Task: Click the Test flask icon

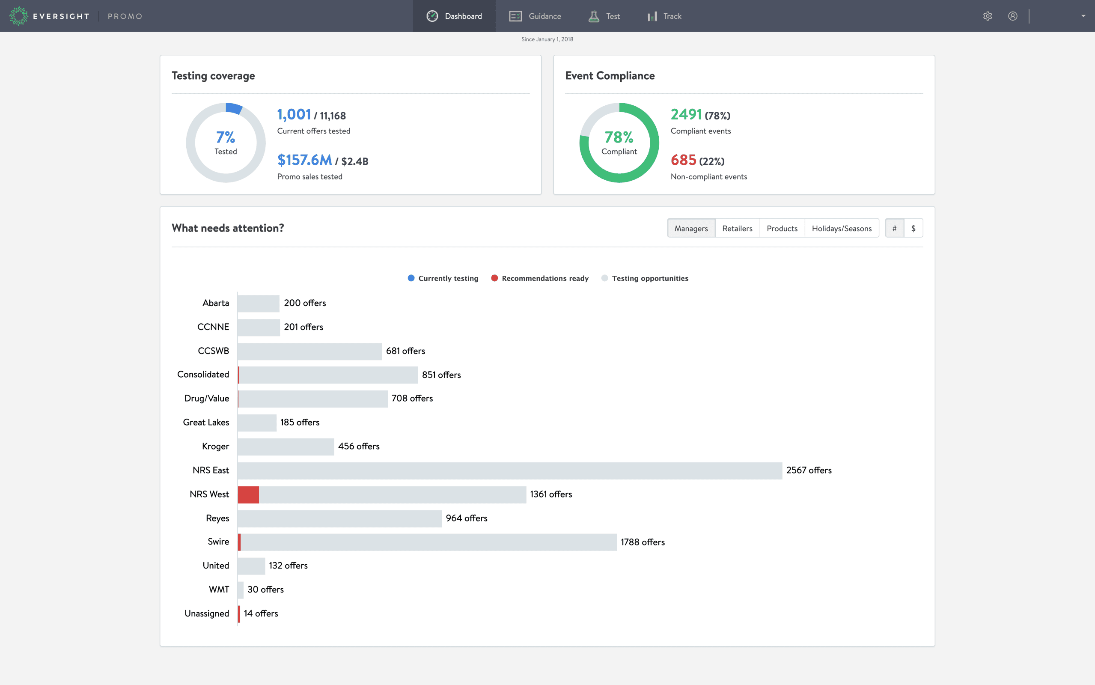Action: click(593, 16)
